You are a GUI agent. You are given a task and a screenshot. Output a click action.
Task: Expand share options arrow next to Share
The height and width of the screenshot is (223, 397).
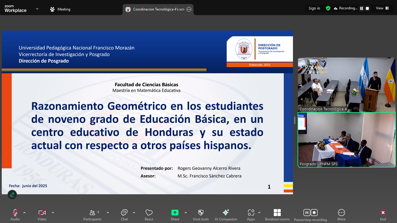click(x=186, y=213)
